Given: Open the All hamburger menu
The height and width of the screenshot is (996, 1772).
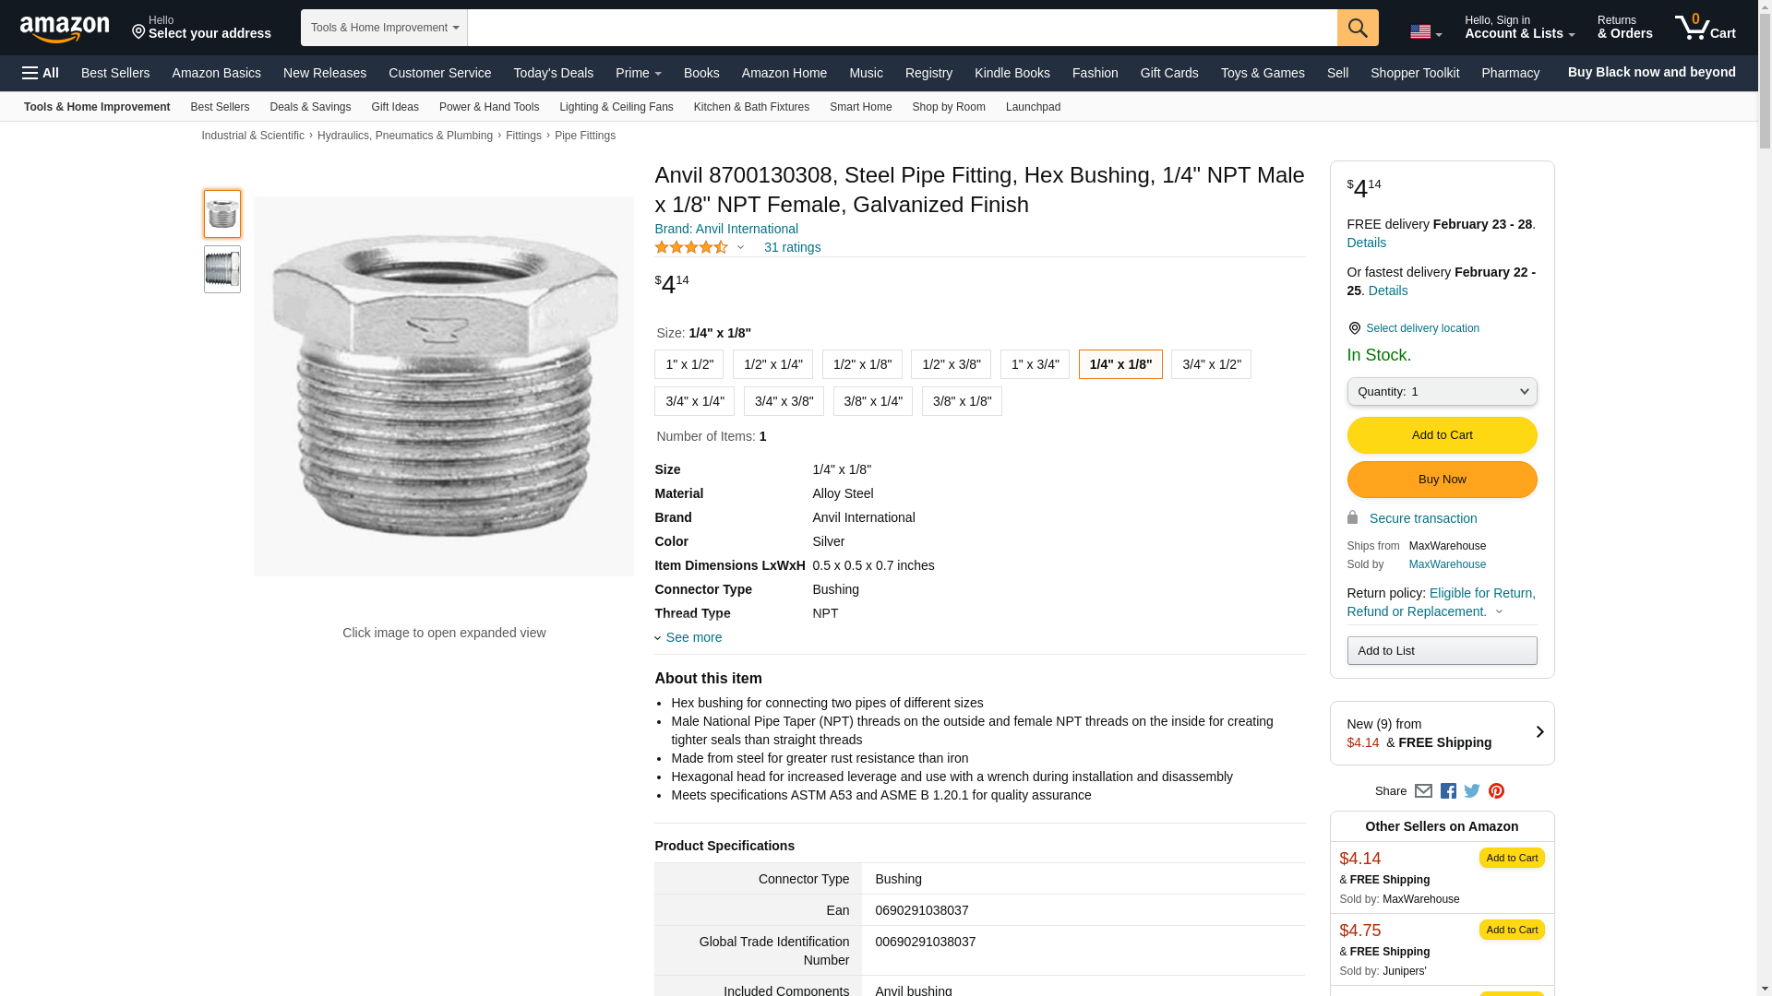Looking at the screenshot, I should [41, 73].
